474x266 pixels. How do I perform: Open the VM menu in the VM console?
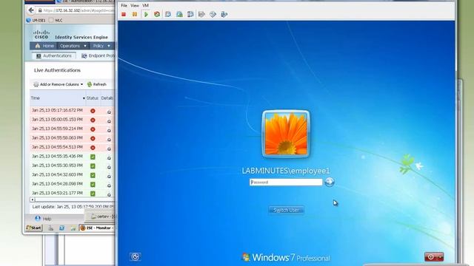coord(145,5)
